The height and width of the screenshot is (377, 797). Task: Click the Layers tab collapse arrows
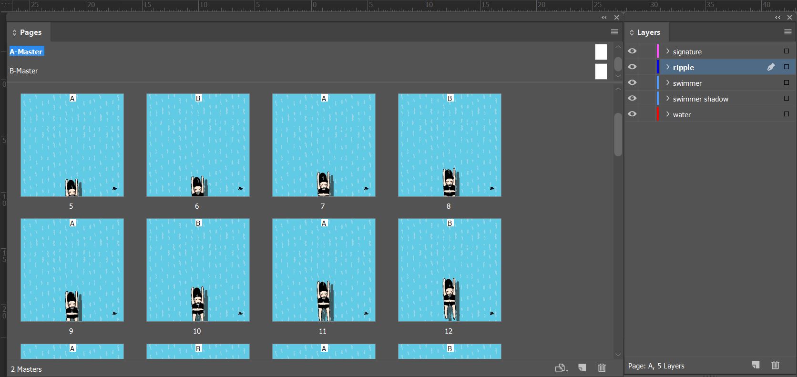(x=632, y=32)
